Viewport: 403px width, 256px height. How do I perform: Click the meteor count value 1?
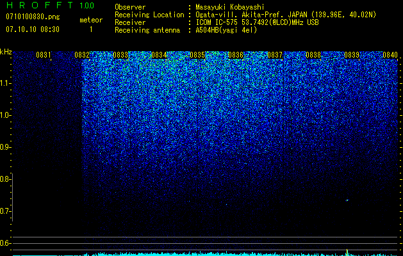(x=91, y=29)
